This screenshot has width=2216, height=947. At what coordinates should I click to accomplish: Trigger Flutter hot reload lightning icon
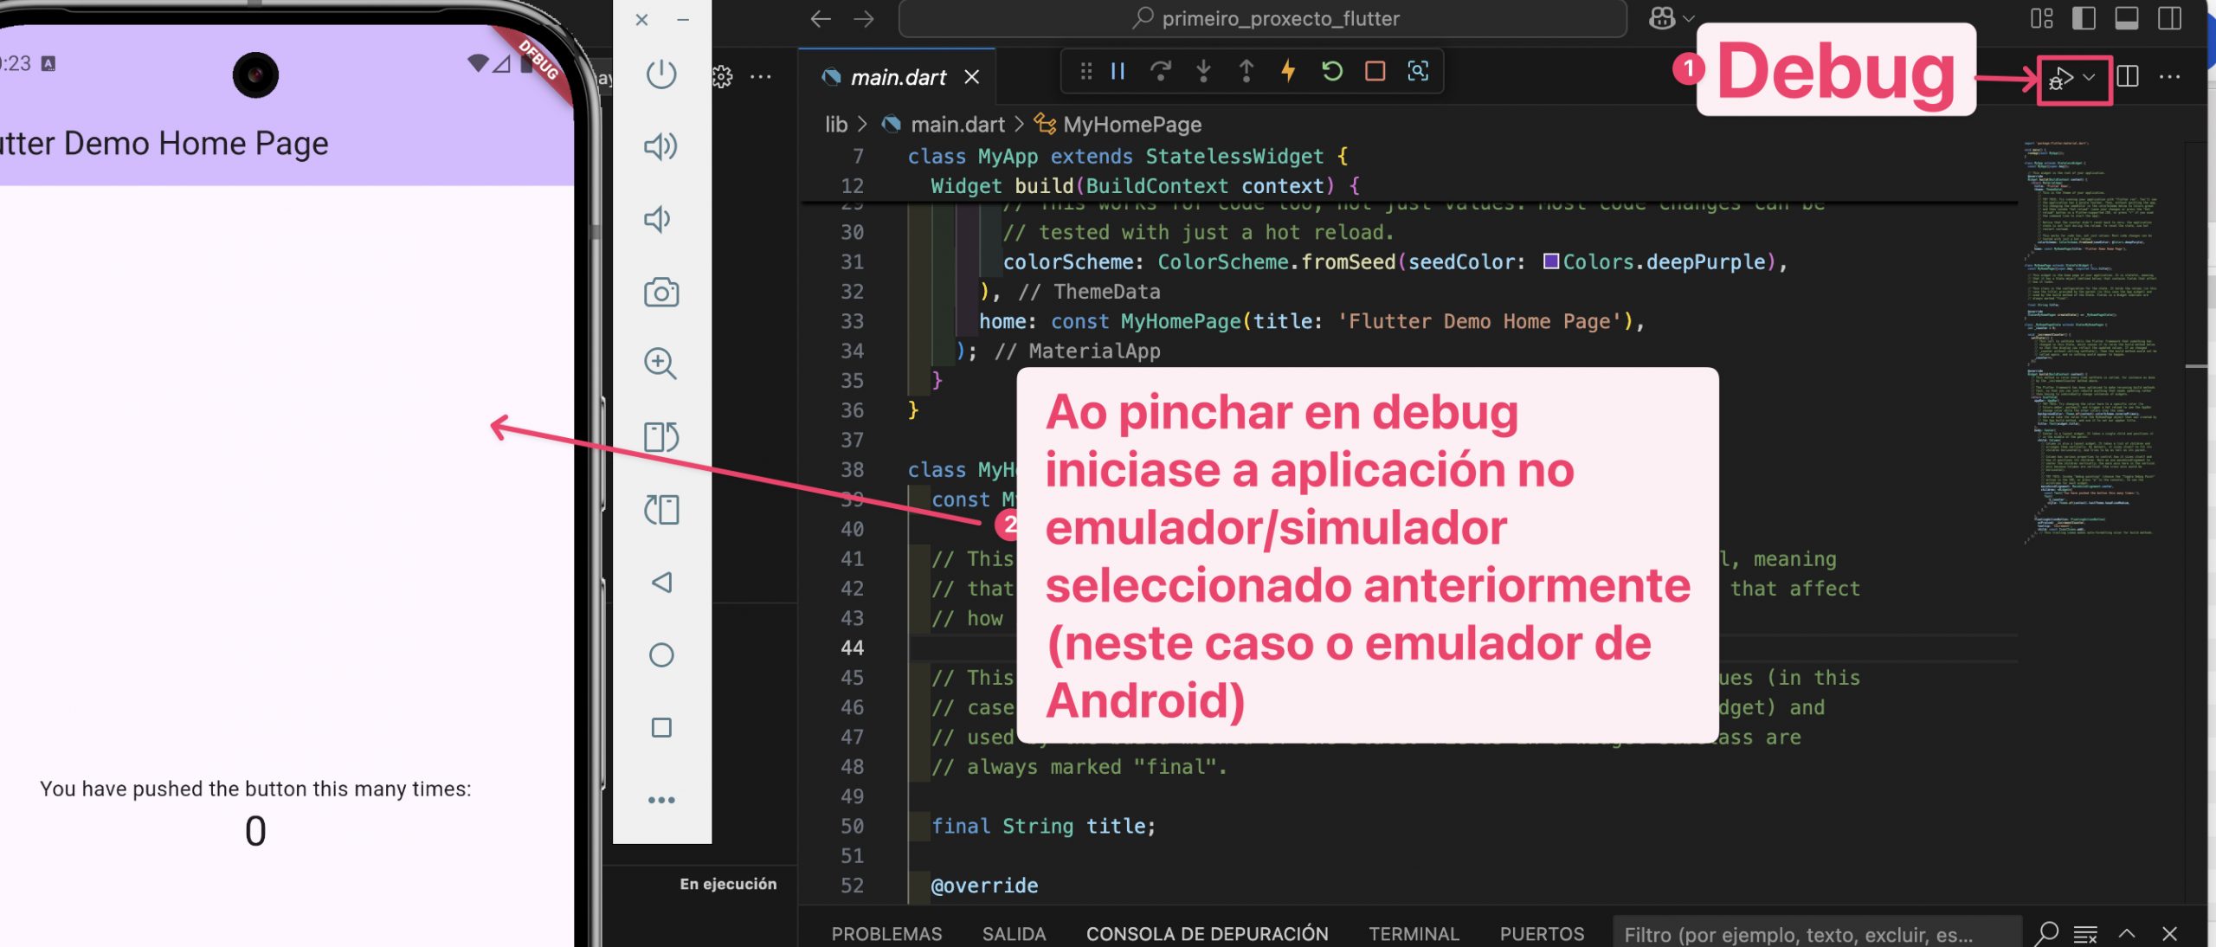(x=1288, y=71)
